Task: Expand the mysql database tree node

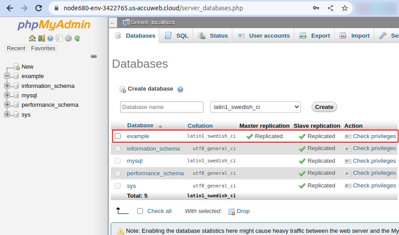Action: [7, 96]
